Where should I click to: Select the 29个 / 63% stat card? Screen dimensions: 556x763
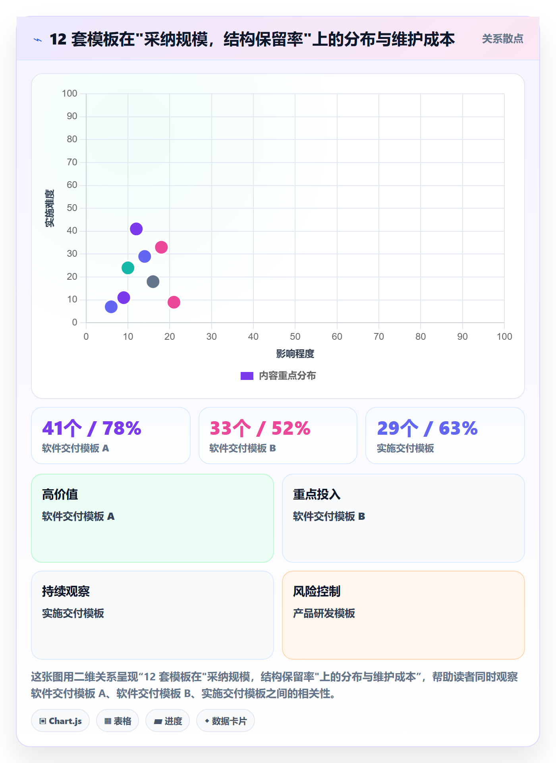coord(445,436)
